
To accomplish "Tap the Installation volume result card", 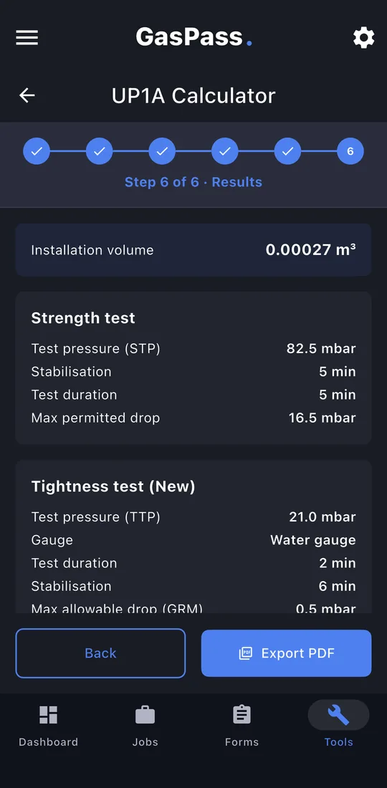I will tap(193, 250).
